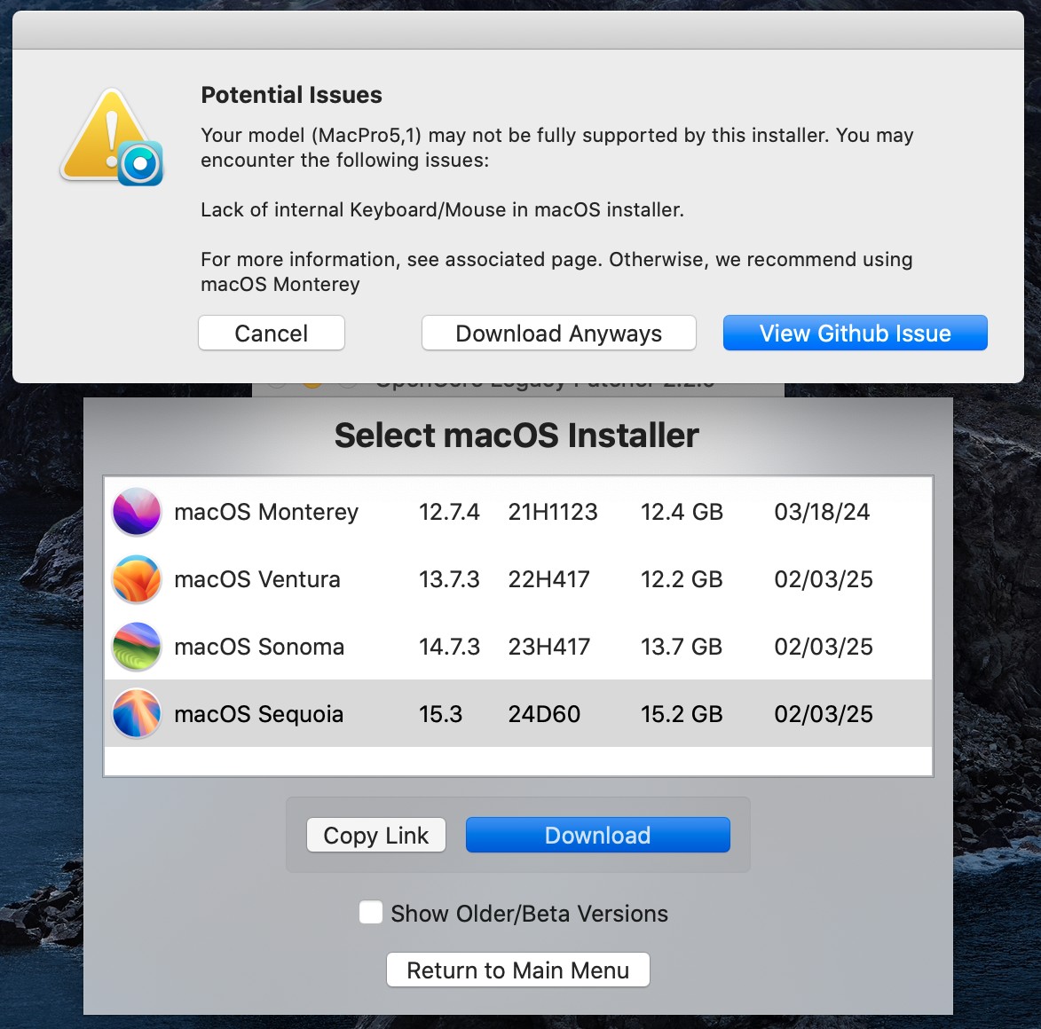This screenshot has height=1029, width=1041.
Task: Select the macOS Ventura row name
Action: [257, 579]
